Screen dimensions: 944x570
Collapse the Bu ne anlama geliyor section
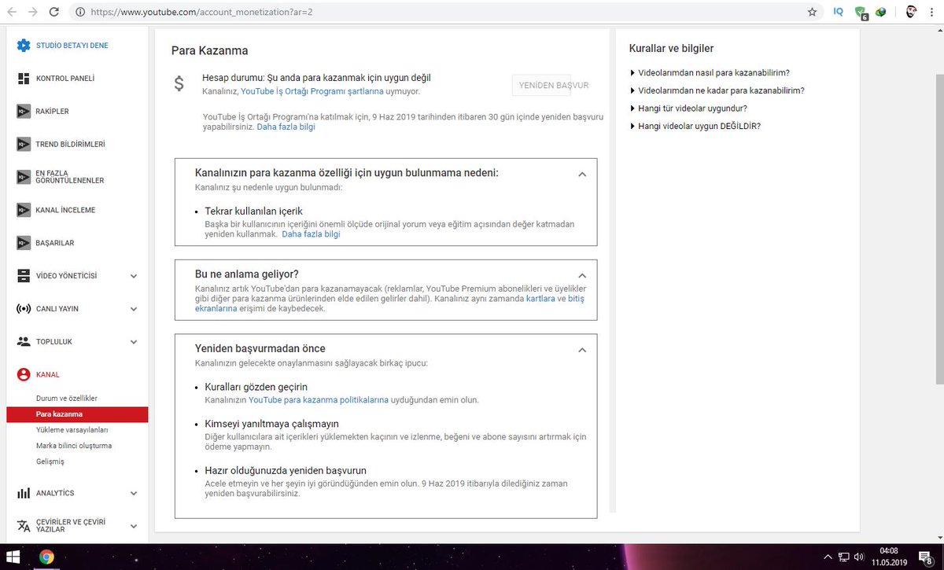tap(582, 275)
